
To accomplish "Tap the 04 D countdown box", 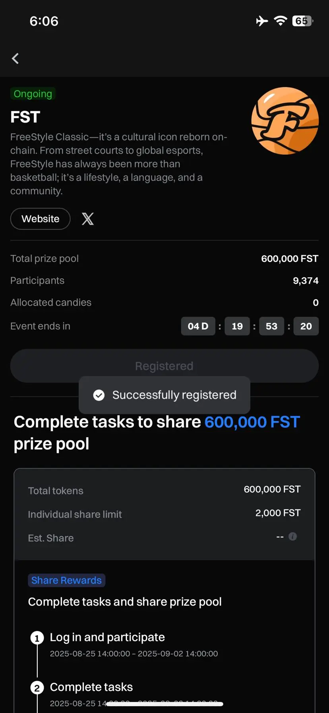I will click(x=198, y=326).
